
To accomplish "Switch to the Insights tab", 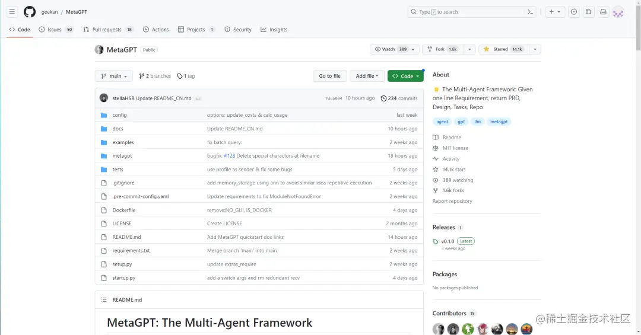I will (x=274, y=30).
